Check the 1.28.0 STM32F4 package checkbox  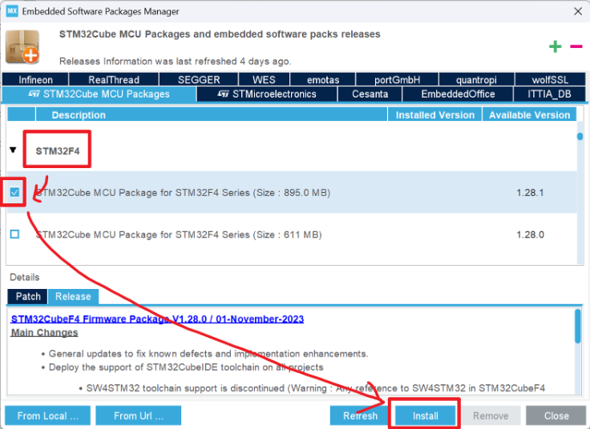pyautogui.click(x=14, y=235)
